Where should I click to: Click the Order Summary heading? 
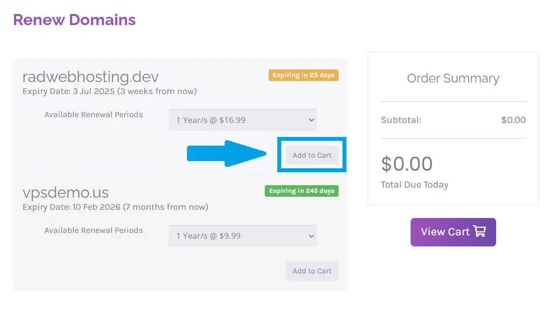453,78
